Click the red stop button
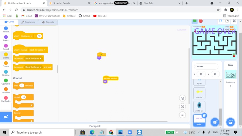 coord(201,21)
